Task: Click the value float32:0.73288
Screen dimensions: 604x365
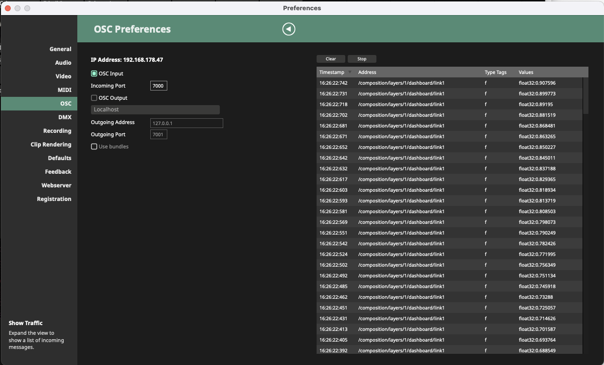Action: [535, 297]
